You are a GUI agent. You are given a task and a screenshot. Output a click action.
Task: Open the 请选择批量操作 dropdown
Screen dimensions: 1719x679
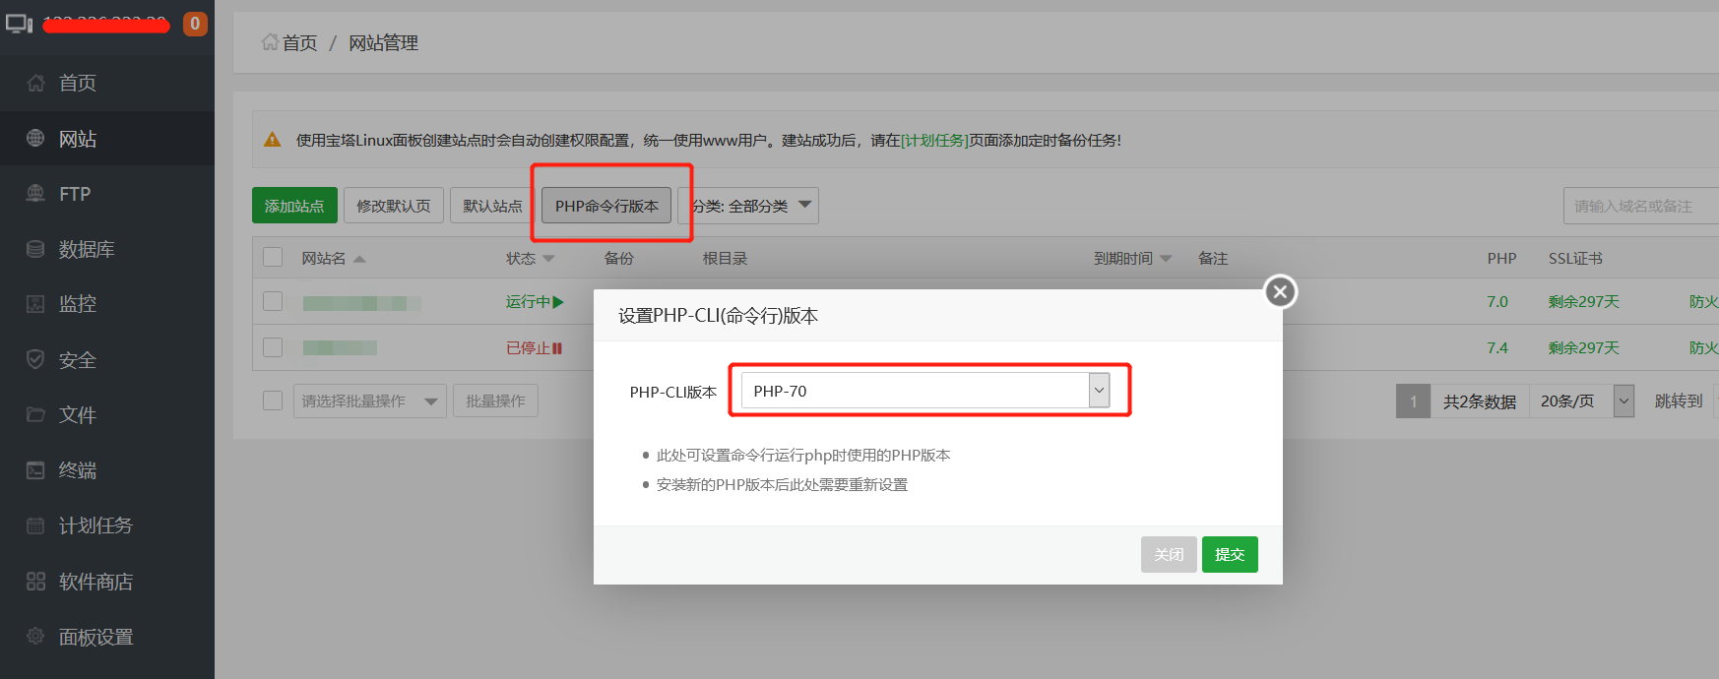point(370,401)
